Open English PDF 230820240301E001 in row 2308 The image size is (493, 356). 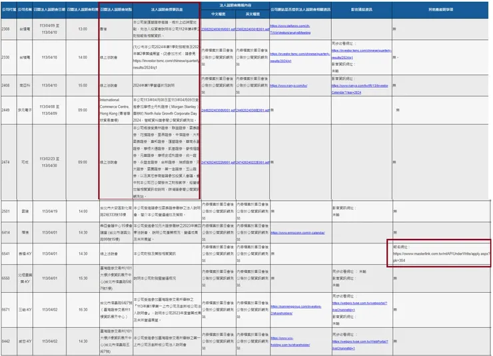[252, 29]
